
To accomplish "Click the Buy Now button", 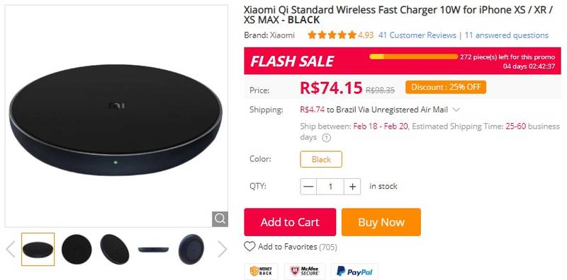I will coord(381,222).
